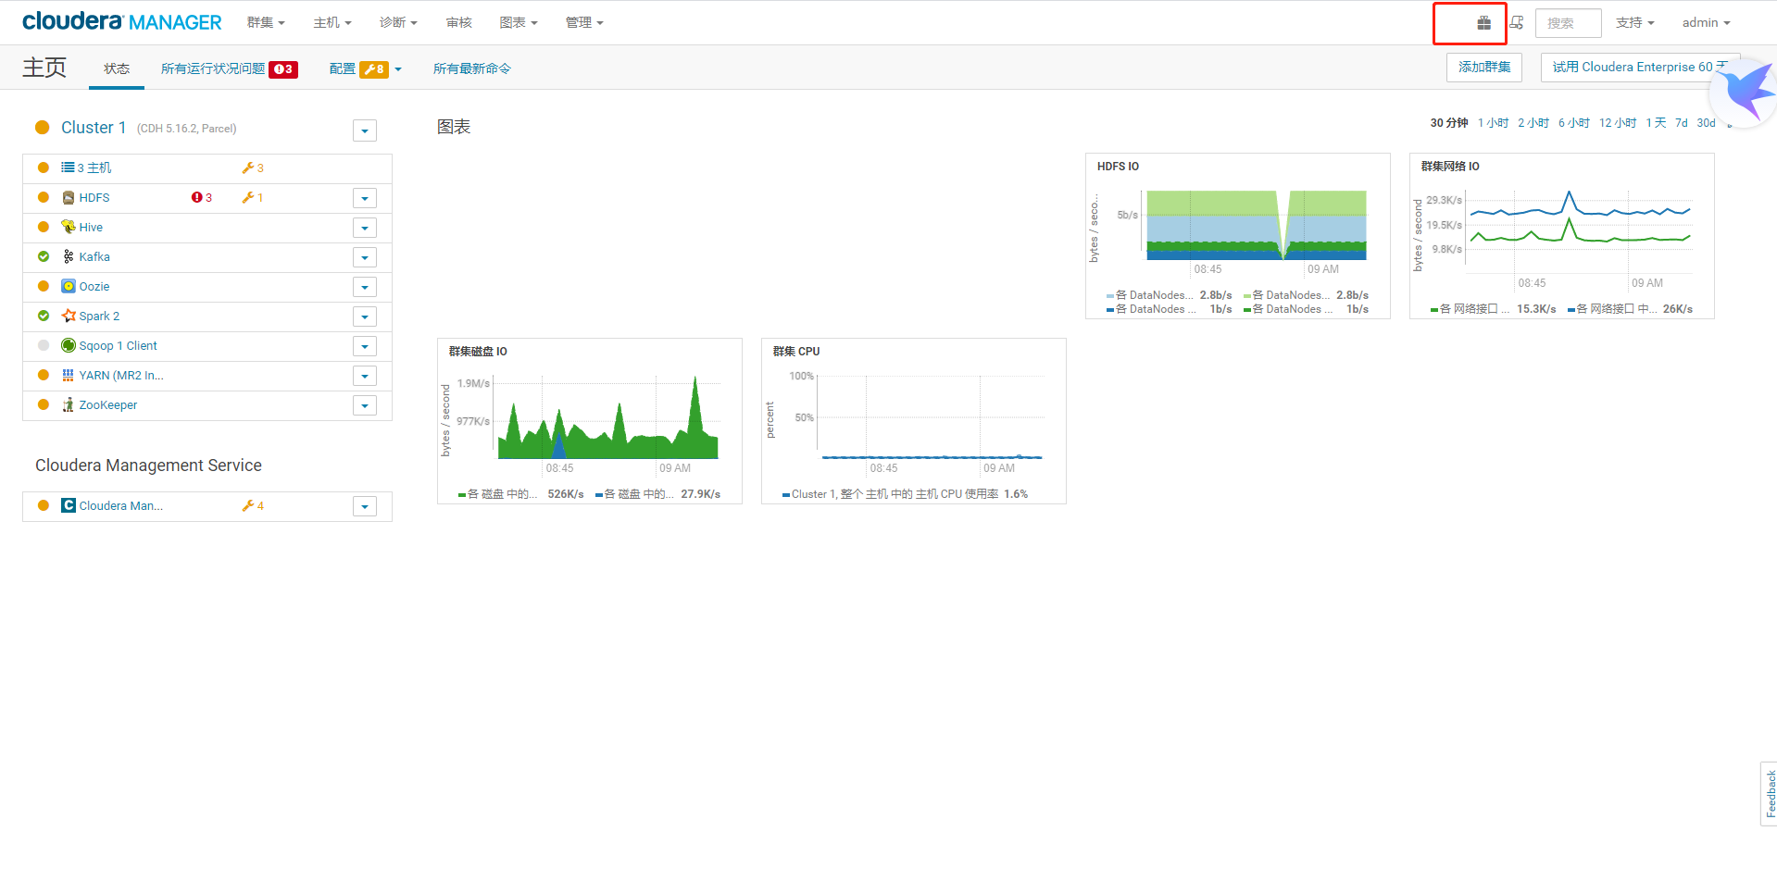Open hosts row wrench configuration issues

click(x=253, y=168)
